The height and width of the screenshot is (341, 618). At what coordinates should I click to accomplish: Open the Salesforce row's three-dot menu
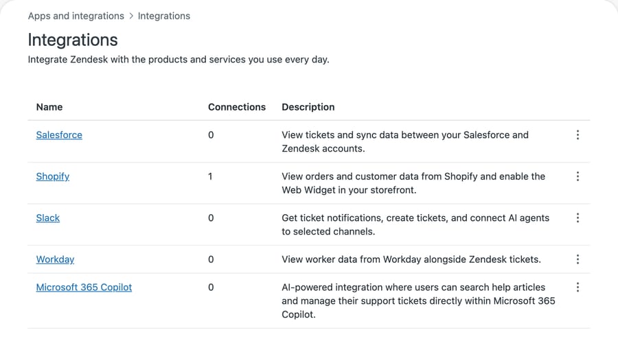click(577, 135)
